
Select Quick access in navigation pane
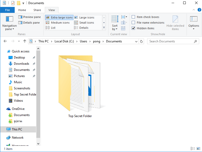(x=18, y=51)
